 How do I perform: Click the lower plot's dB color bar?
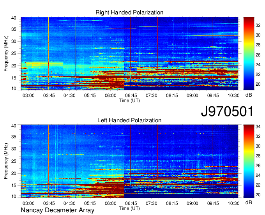[x=249, y=161]
